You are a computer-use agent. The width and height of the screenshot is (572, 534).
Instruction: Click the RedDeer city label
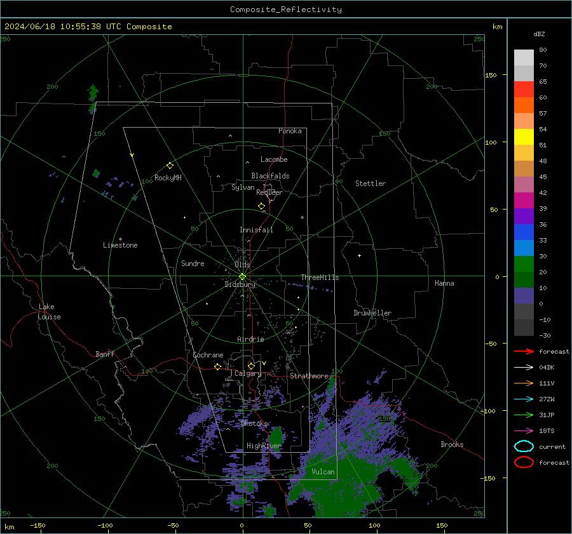click(x=269, y=192)
